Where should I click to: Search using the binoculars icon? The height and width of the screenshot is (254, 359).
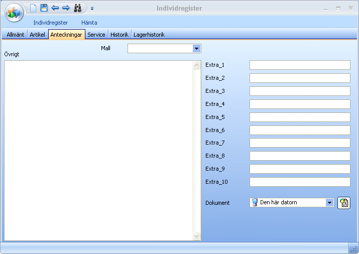[x=78, y=8]
